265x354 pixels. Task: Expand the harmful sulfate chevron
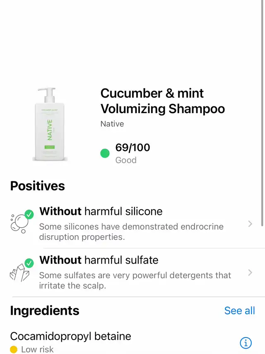250,272
